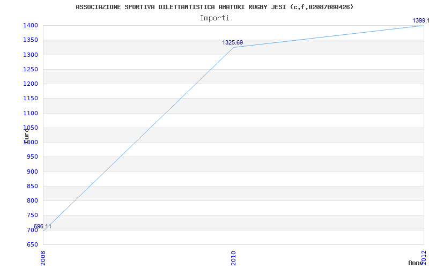Click the 'Anno' axis title
Image resolution: width=429 pixels, height=268 pixels.
[416, 263]
